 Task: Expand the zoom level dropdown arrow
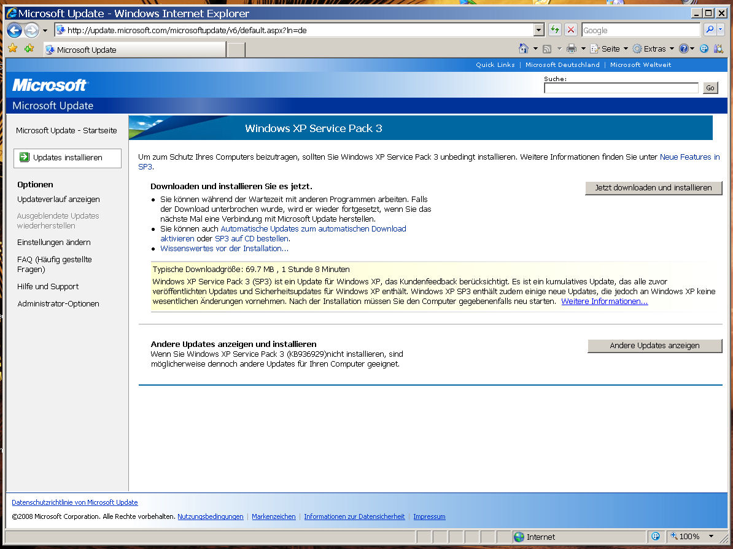click(711, 536)
